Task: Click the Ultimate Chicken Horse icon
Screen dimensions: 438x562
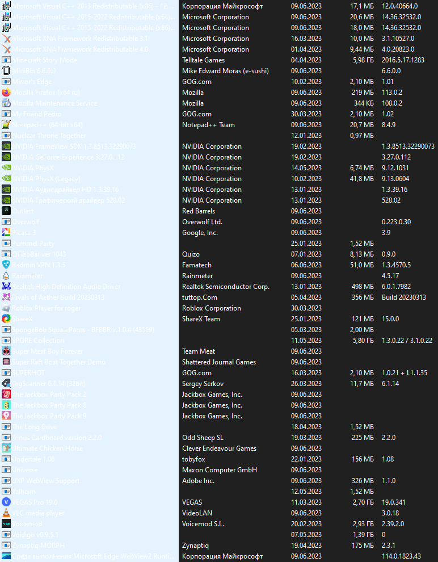Action: pos(6,448)
